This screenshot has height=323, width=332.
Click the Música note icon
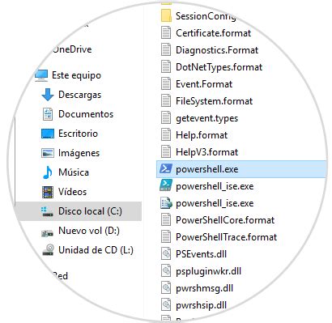(48, 172)
